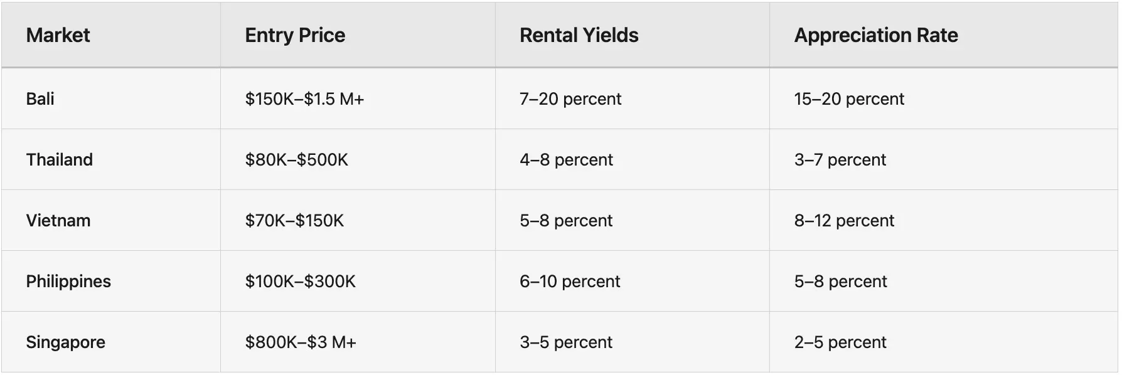Click the Entry Price column header
The width and height of the screenshot is (1122, 375).
pos(295,35)
